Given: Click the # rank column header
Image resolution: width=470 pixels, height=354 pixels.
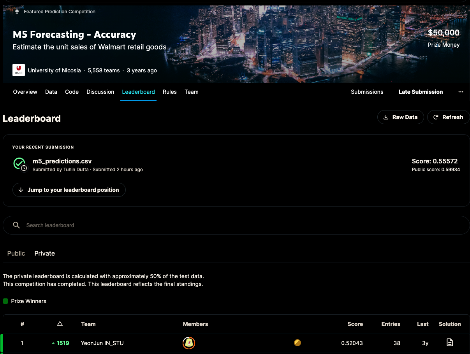Looking at the screenshot, I should (x=22, y=324).
